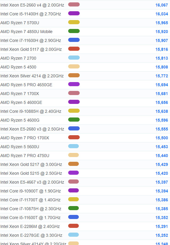Open the Intel Xeon Gold 5215 link

coord(31,174)
